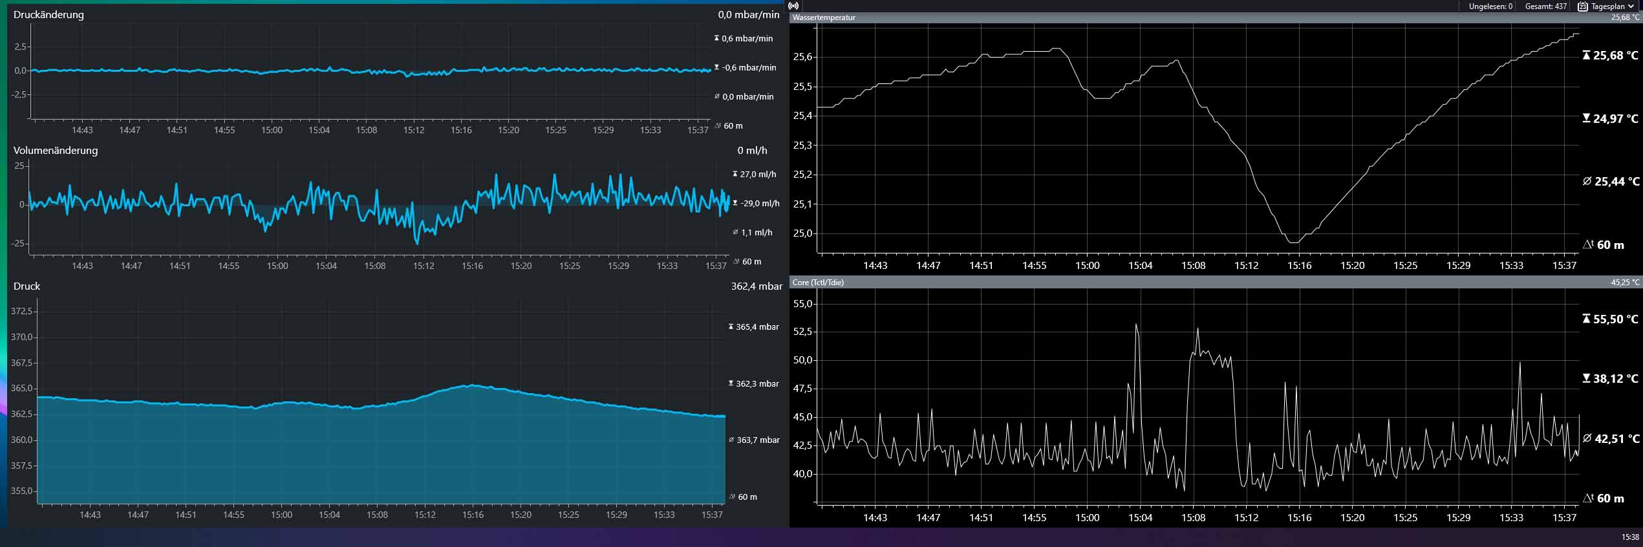Click the Druck chart title

(27, 286)
